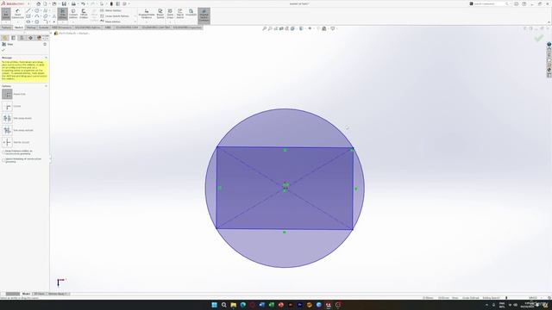Select the Convert Entities tool
The height and width of the screenshot is (310, 552).
click(x=73, y=14)
